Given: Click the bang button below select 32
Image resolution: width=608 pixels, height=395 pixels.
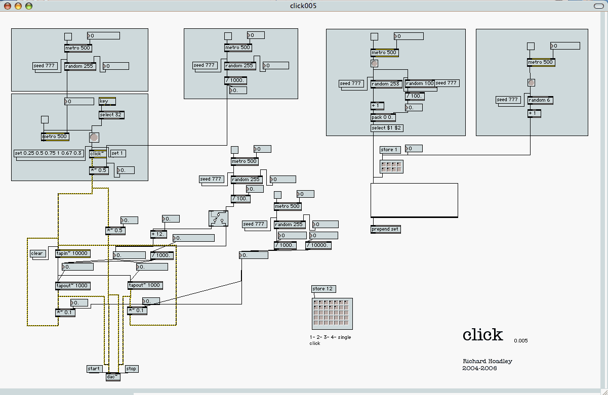Looking at the screenshot, I should (x=94, y=137).
